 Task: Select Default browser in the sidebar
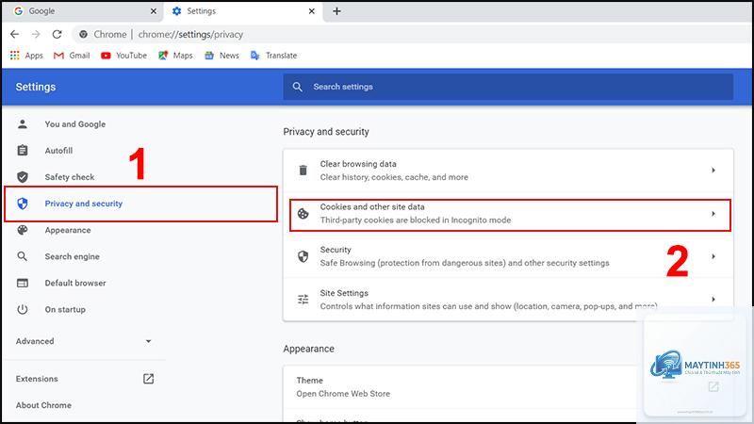pyautogui.click(x=75, y=283)
